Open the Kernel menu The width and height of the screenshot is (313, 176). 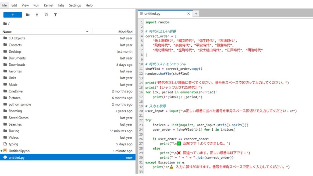tap(49, 5)
